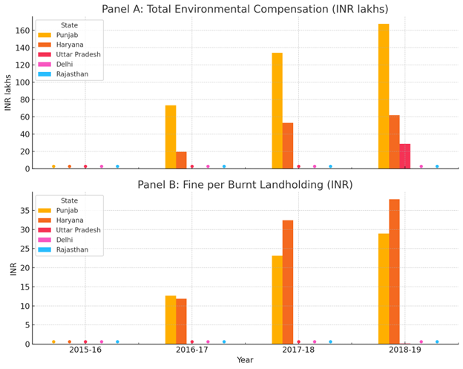Click the Punjab 2018-19 bar in Panel B
This screenshot has height=369, width=463.
[x=384, y=288]
